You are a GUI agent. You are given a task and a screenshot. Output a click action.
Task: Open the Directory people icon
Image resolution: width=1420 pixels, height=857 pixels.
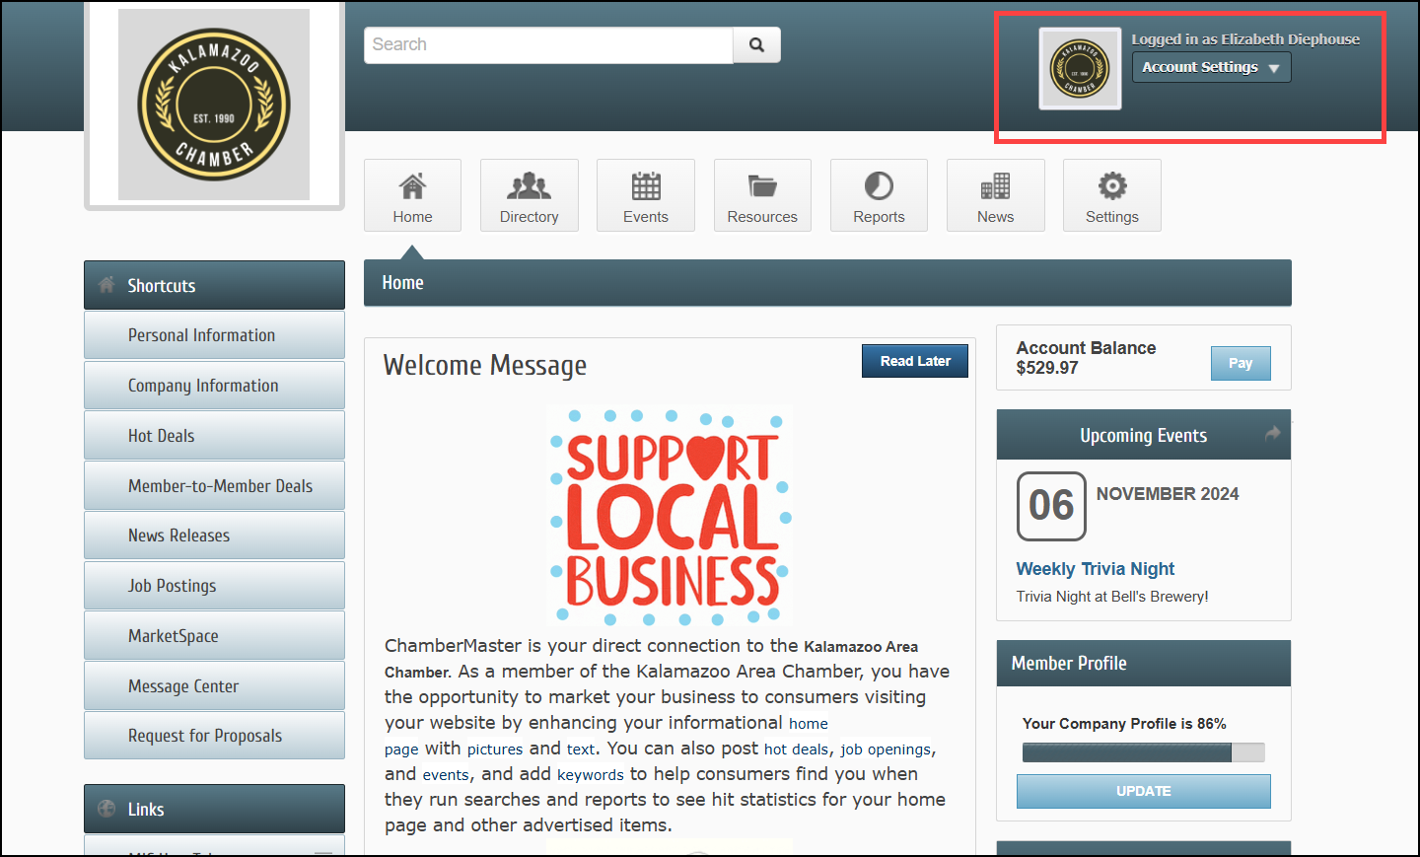pyautogui.click(x=529, y=195)
